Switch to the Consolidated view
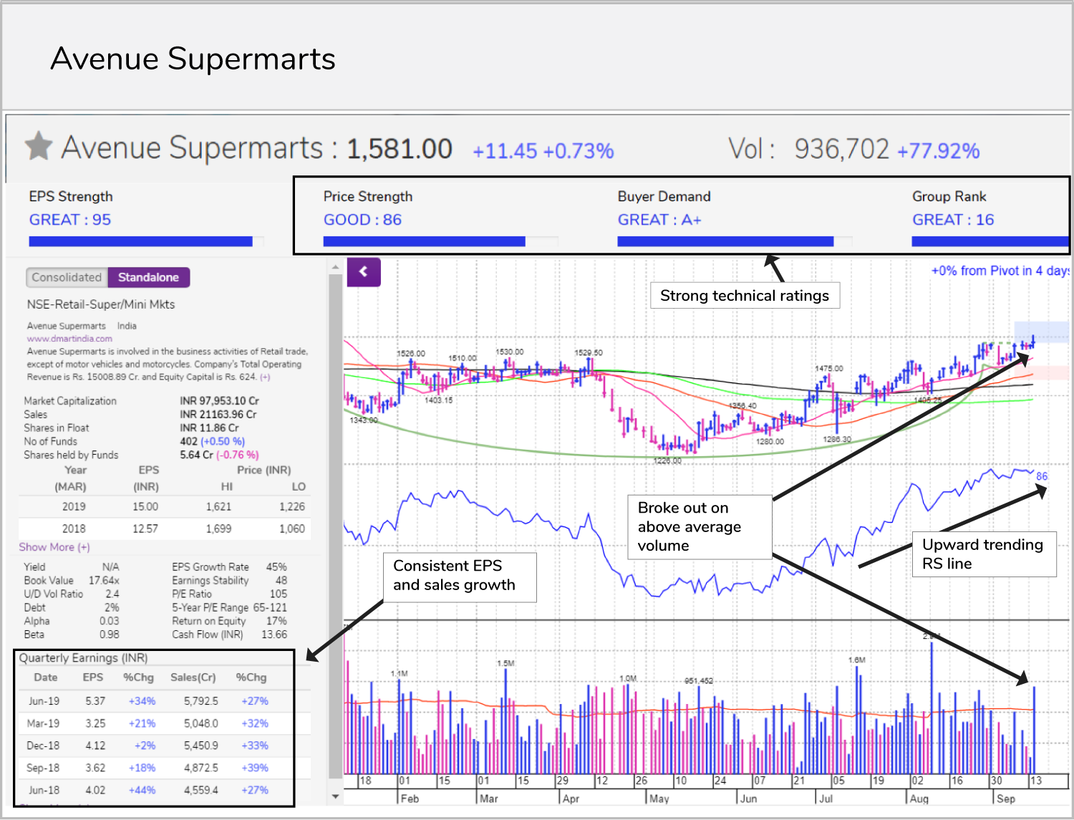 tap(67, 277)
